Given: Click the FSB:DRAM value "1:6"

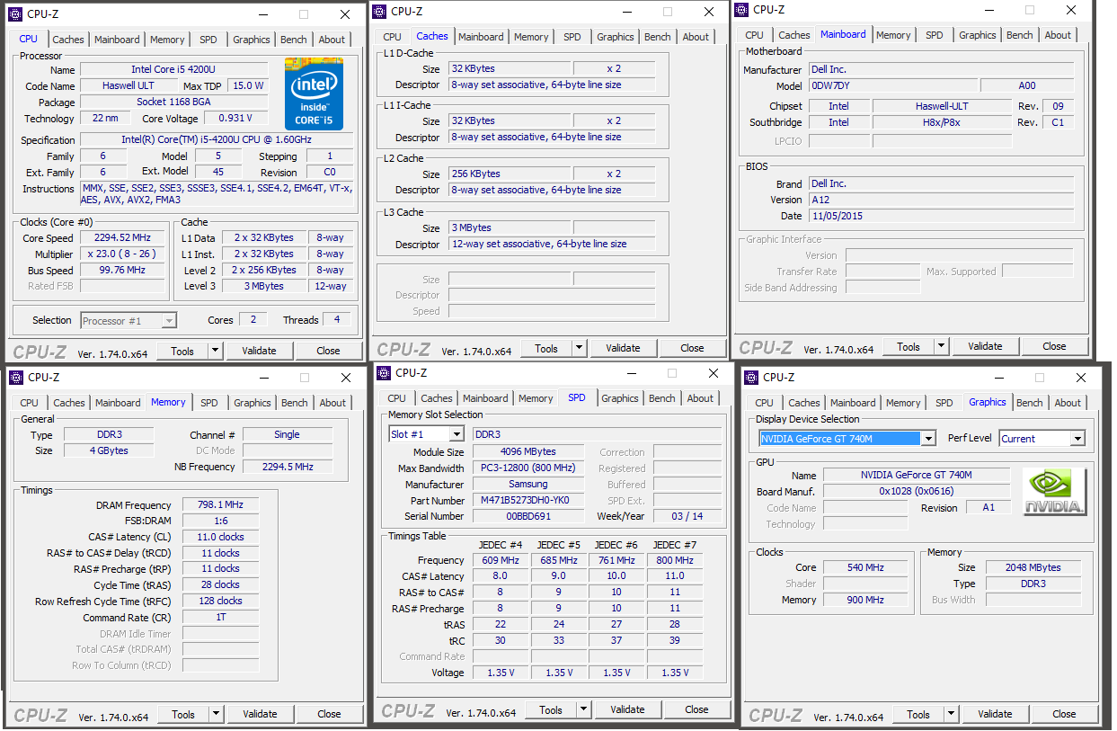Looking at the screenshot, I should pos(220,521).
